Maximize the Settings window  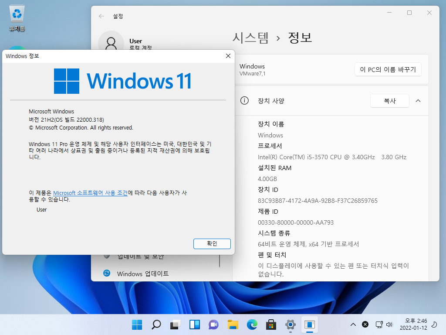tap(409, 13)
